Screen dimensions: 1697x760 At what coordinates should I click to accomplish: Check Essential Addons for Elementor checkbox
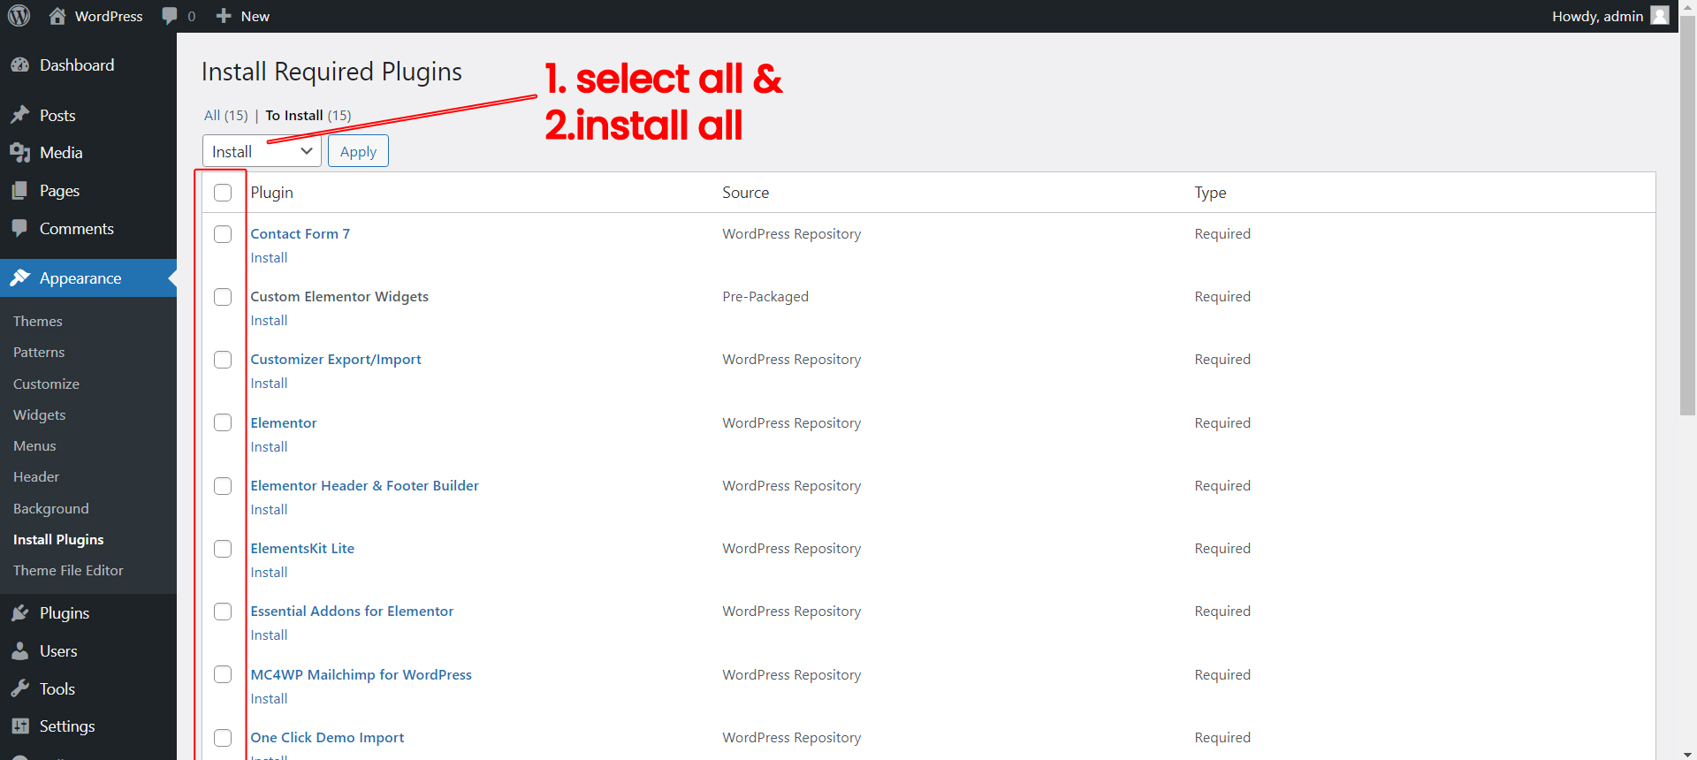pos(223,612)
